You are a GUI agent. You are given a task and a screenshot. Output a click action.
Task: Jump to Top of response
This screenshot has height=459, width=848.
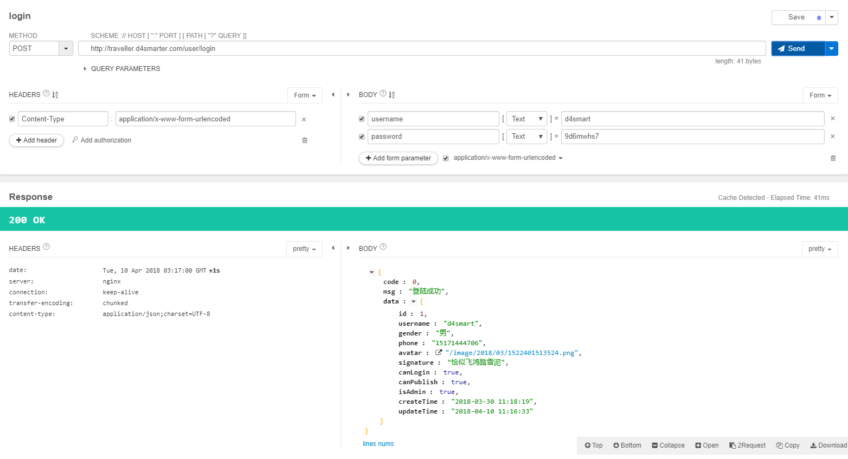pyautogui.click(x=594, y=445)
